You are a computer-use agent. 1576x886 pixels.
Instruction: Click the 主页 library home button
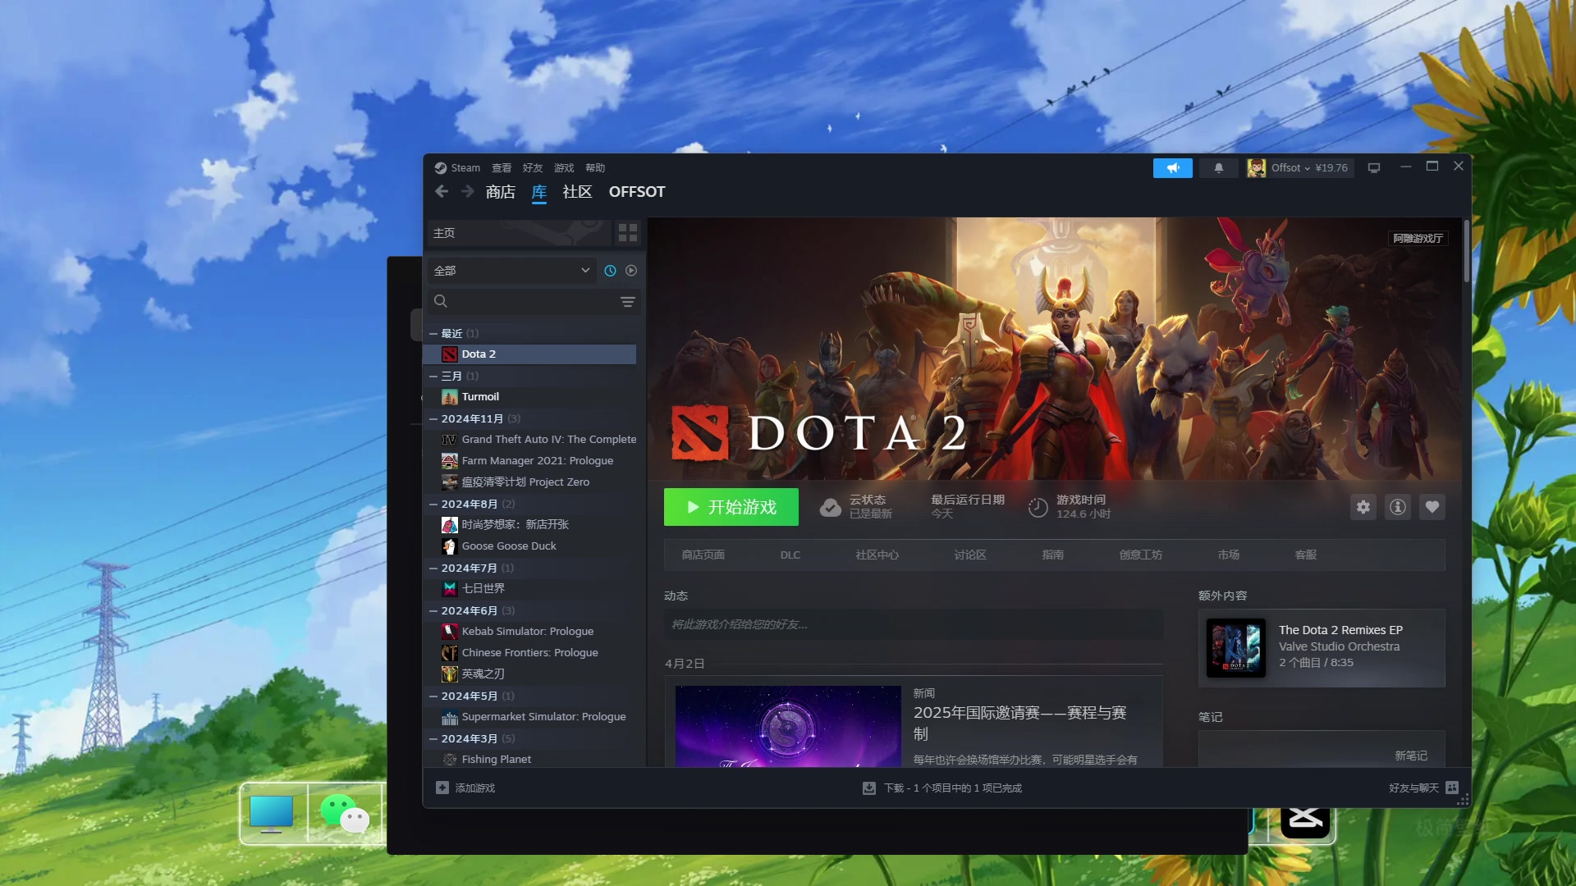pos(520,233)
